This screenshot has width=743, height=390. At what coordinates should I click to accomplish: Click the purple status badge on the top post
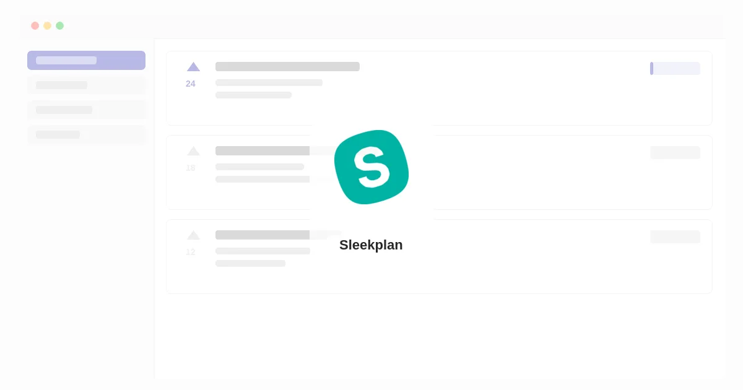coord(675,68)
